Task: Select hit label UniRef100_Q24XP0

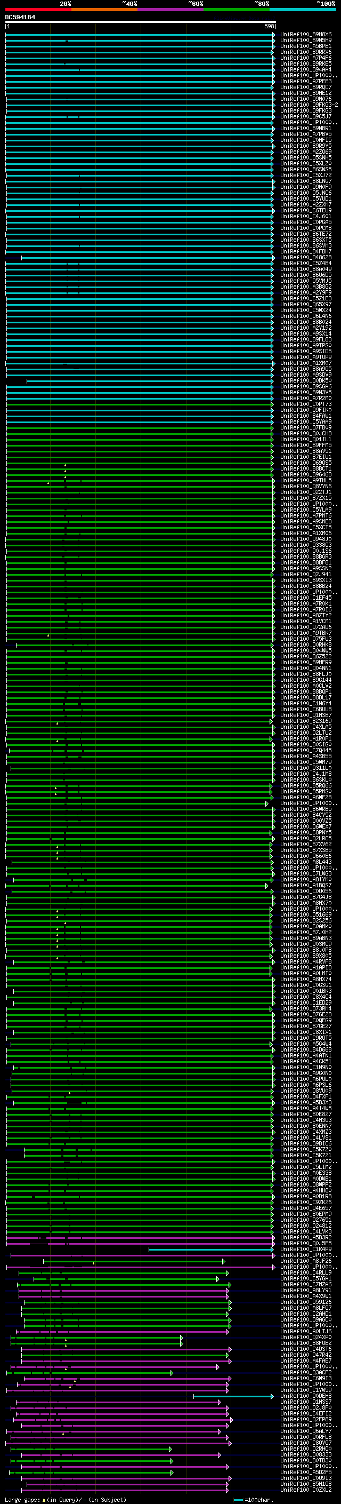Action: pos(306,1337)
